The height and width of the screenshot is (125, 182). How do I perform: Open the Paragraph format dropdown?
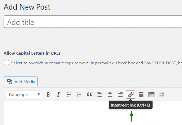point(24,94)
